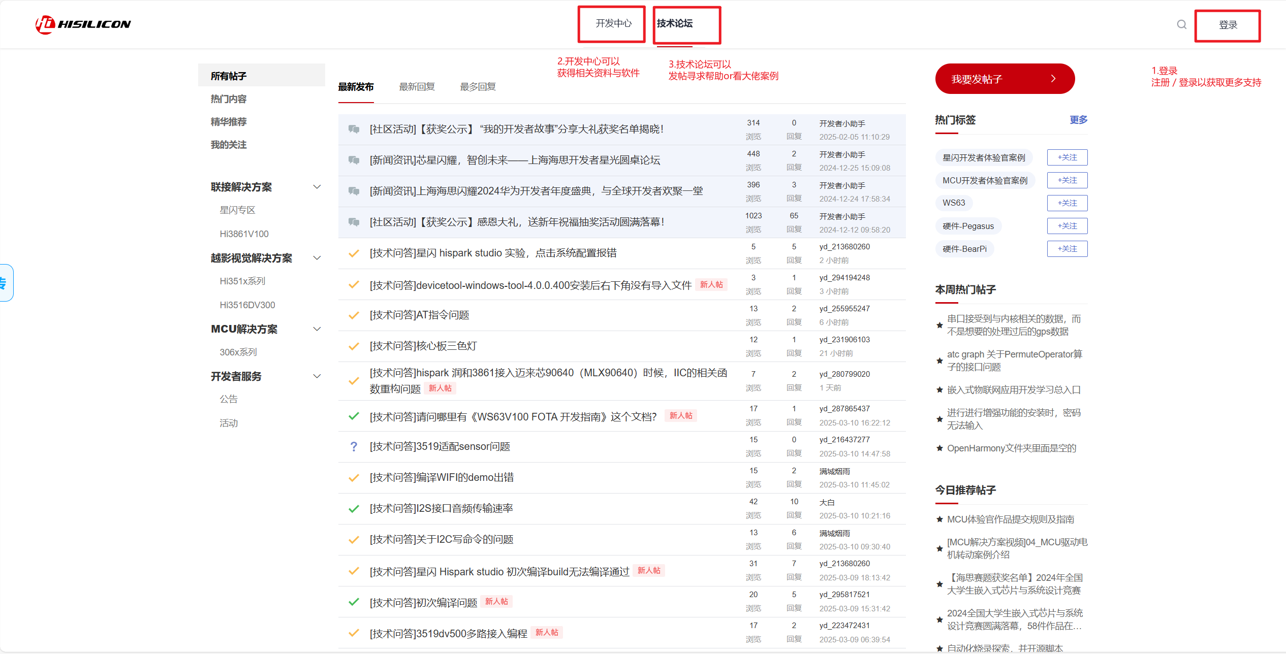
Task: Click orange checkmark beside AT指令问题 post
Action: click(x=354, y=315)
